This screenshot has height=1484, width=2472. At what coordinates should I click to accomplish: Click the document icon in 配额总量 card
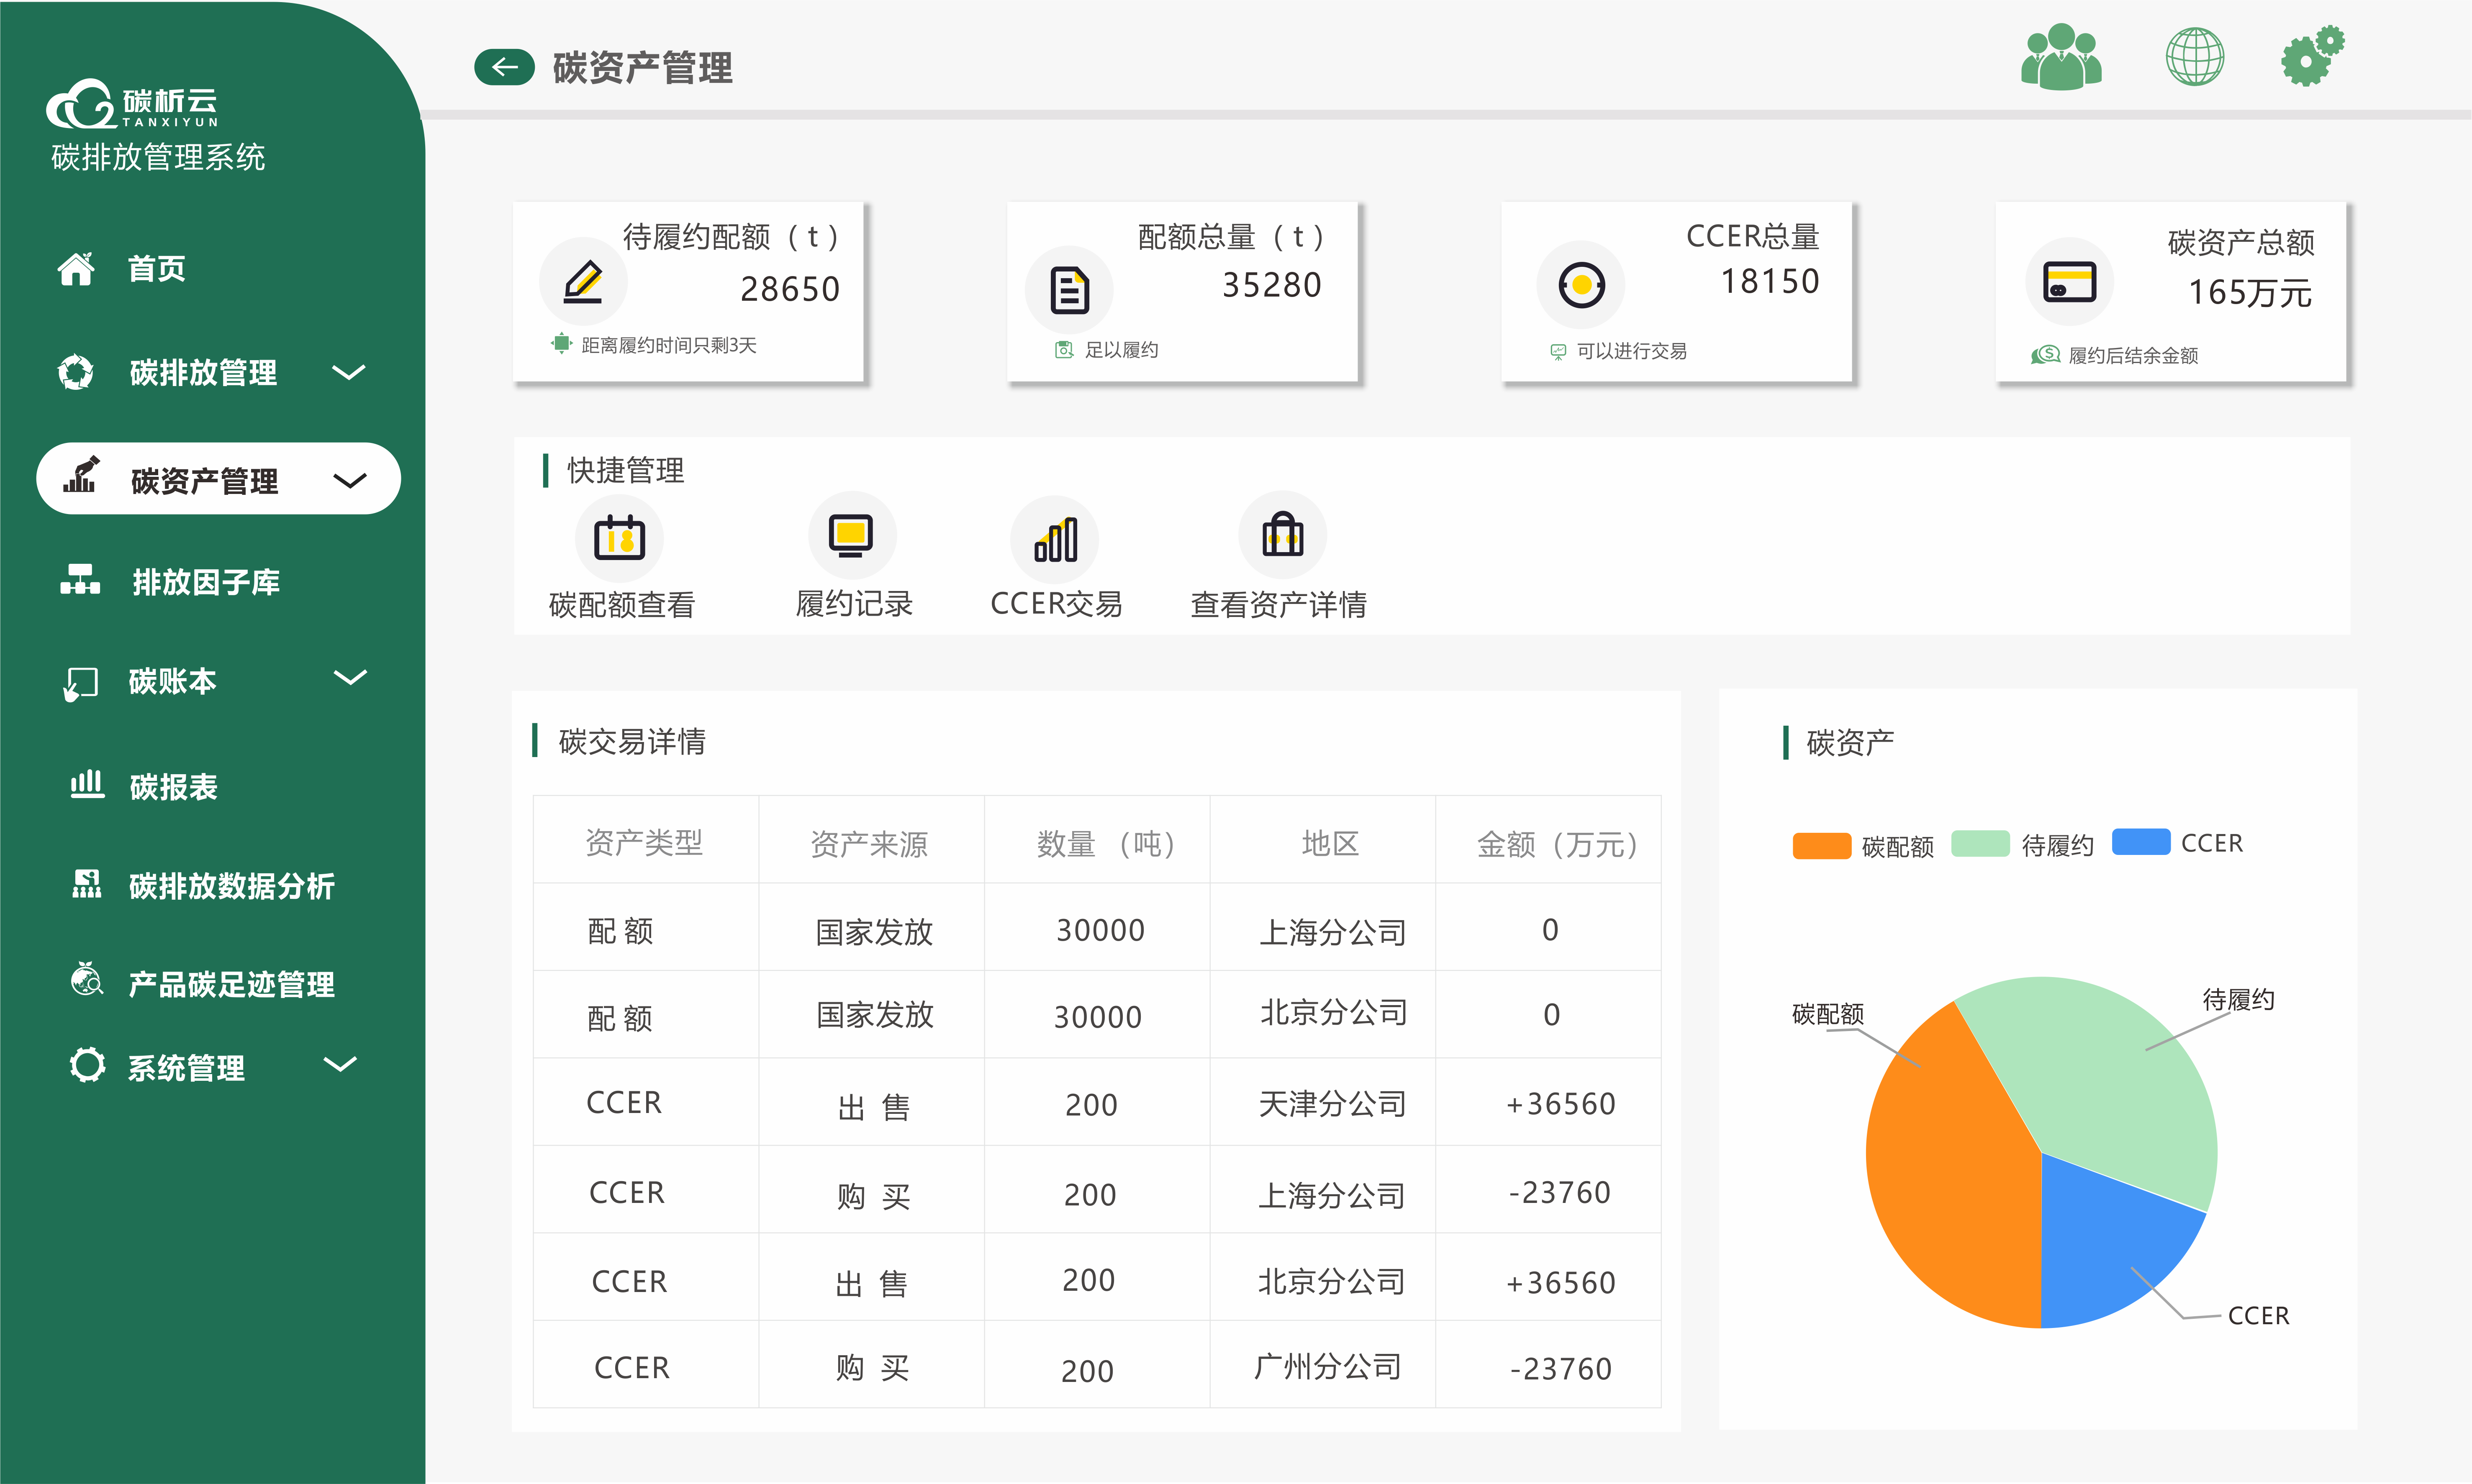pos(1069,290)
